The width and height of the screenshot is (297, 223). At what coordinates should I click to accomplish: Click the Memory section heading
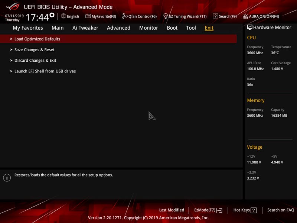[x=256, y=100]
